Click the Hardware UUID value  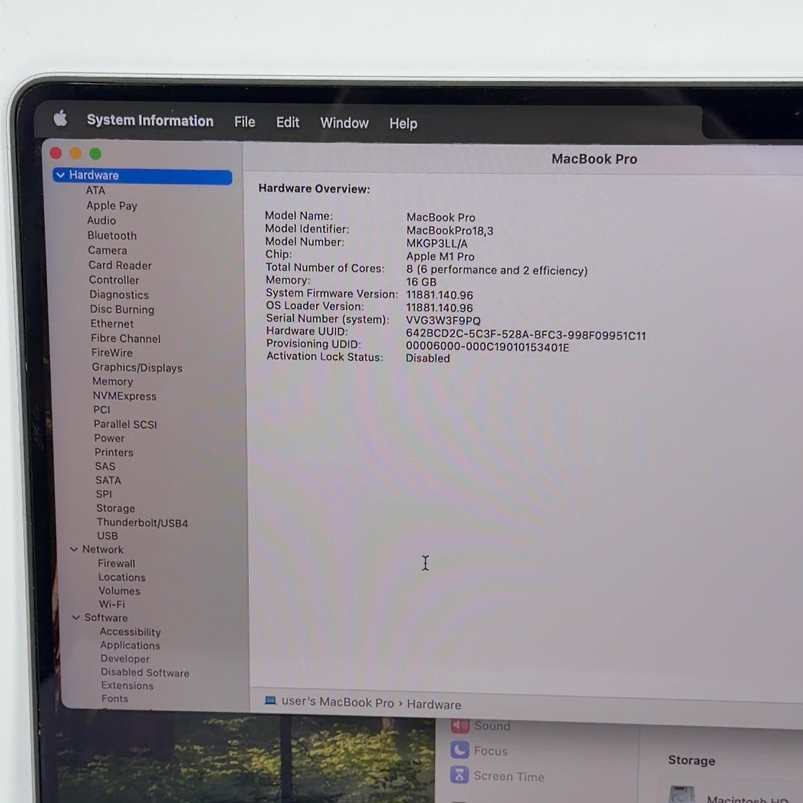pyautogui.click(x=526, y=335)
